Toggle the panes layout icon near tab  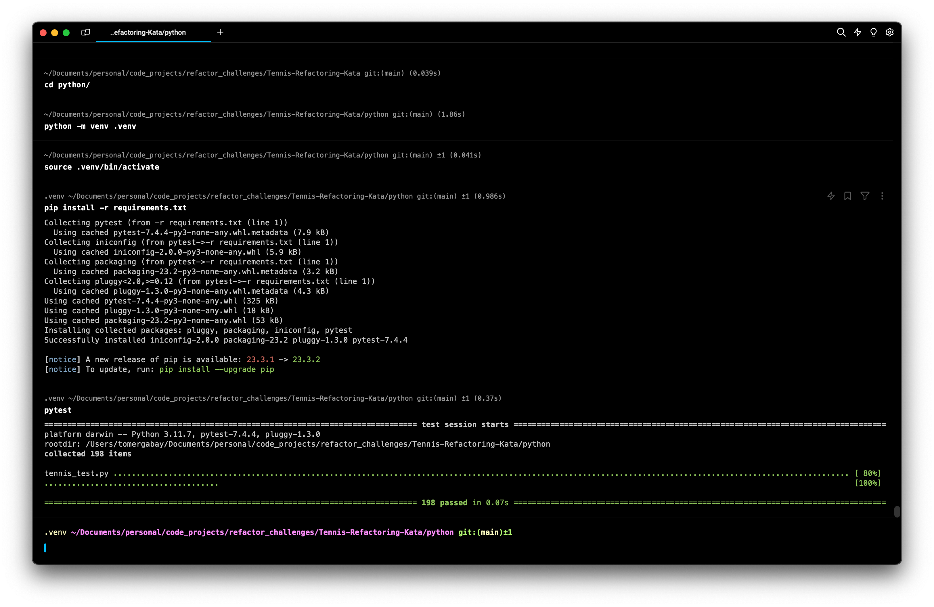[86, 32]
